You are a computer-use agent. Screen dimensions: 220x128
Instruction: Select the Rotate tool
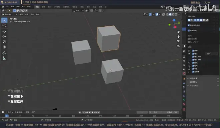coord(4,36)
